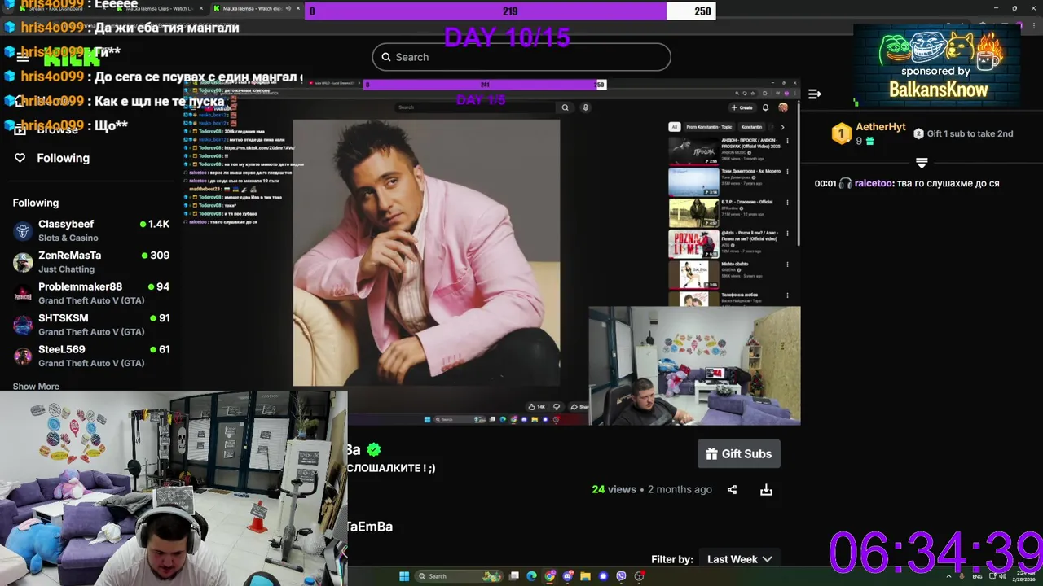Open first recommended video thumbnail ANDON - PROSYAK
The width and height of the screenshot is (1043, 586).
[x=693, y=151]
